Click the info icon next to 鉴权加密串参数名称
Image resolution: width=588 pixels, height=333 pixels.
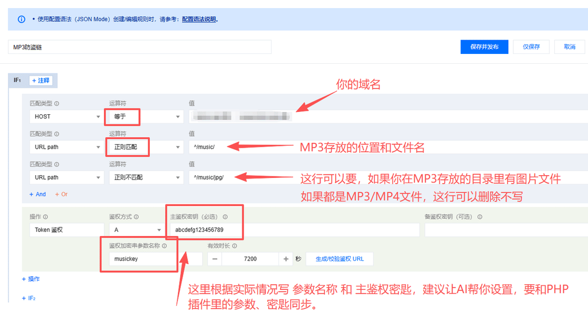click(x=164, y=246)
